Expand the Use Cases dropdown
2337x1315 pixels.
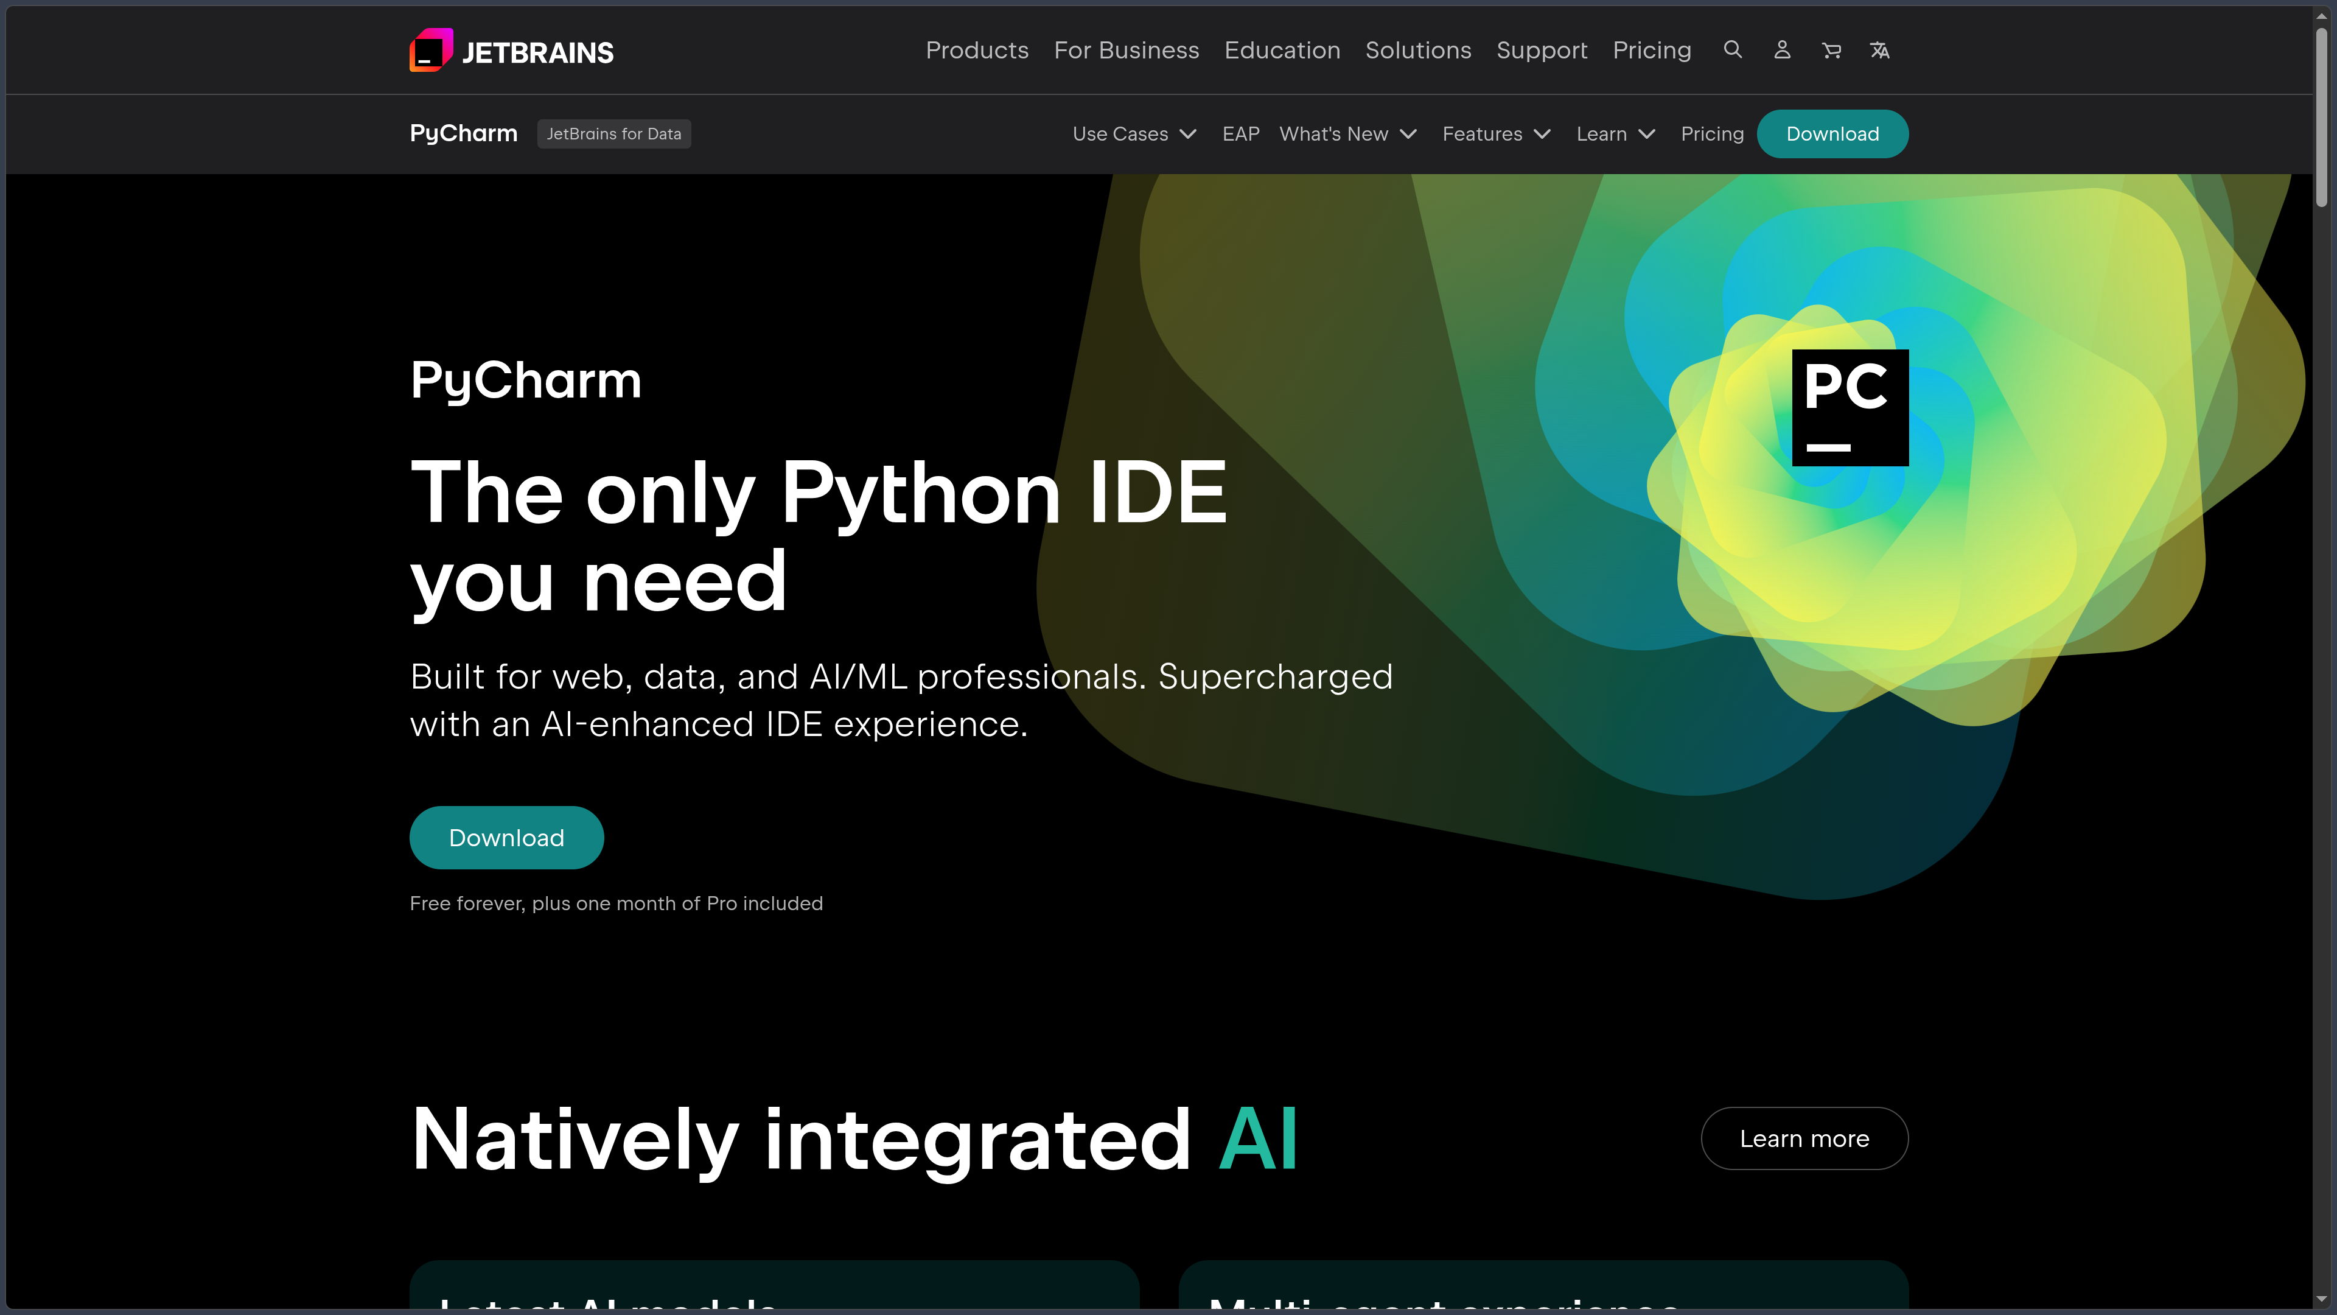(x=1134, y=135)
